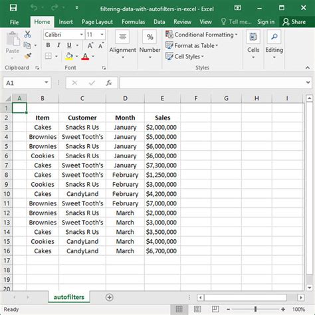Screen dimensions: 315x315
Task: Click vertical scrollbar up arrow
Action: (310, 98)
